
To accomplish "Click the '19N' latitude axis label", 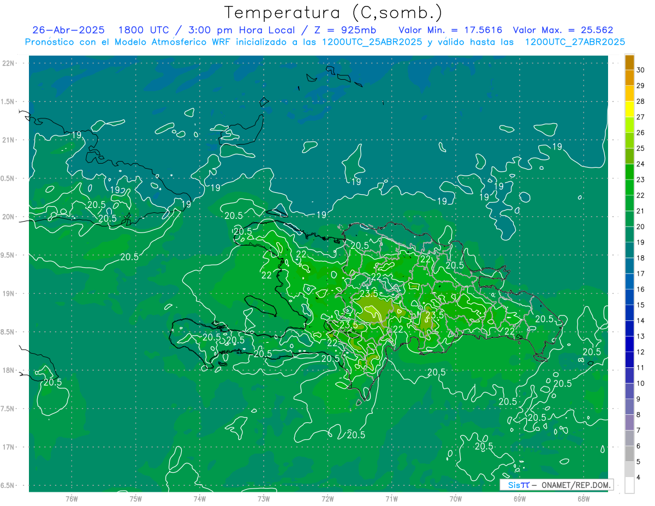I will click(9, 294).
